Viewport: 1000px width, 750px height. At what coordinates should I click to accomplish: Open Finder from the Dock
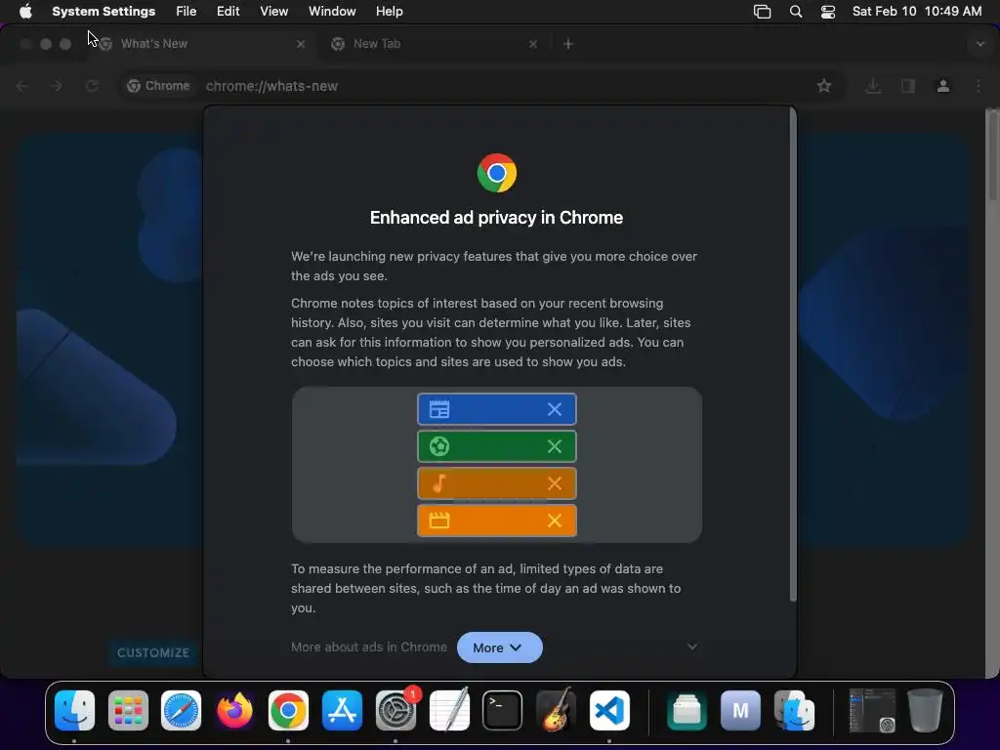coord(74,711)
